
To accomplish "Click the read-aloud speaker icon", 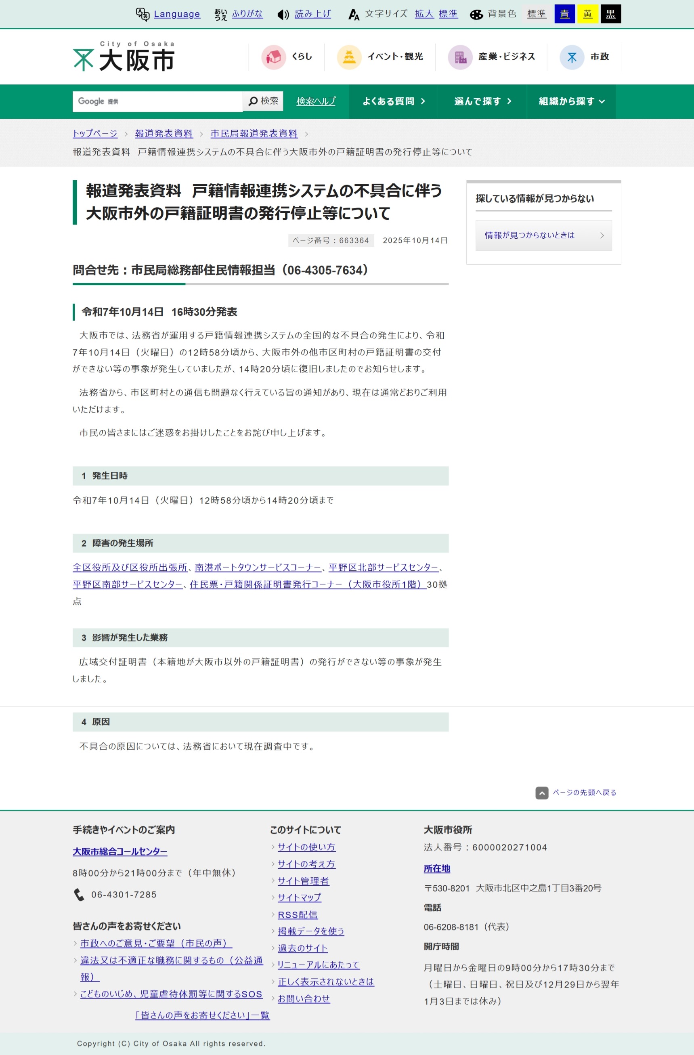I will tap(283, 15).
